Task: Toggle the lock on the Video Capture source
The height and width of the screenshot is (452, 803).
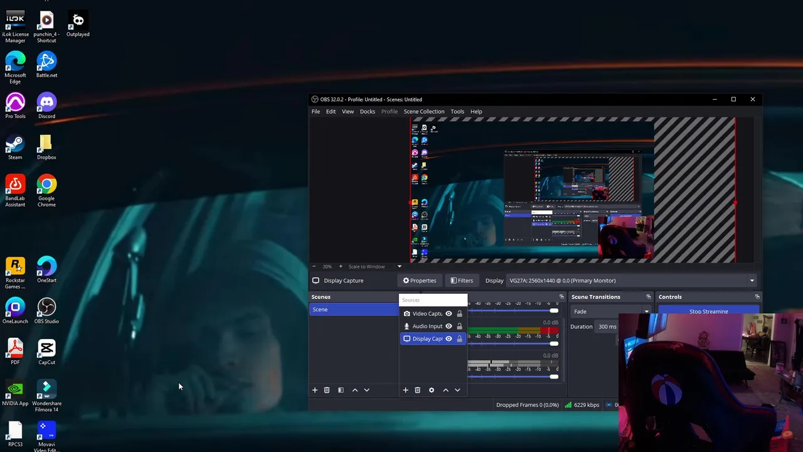Action: click(x=459, y=313)
